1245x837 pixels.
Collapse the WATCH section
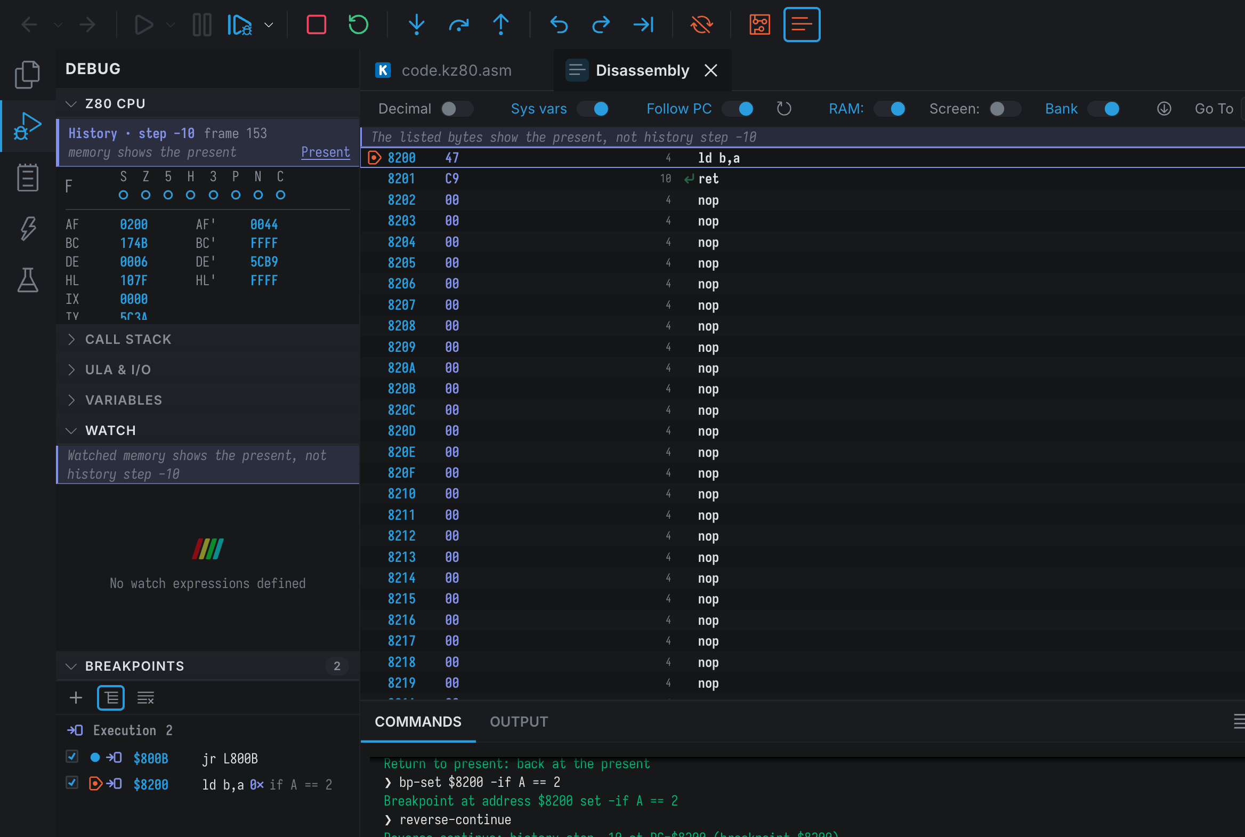tap(208, 431)
